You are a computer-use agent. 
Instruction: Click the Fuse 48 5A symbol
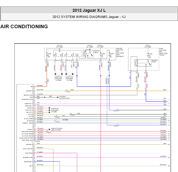[100, 54]
